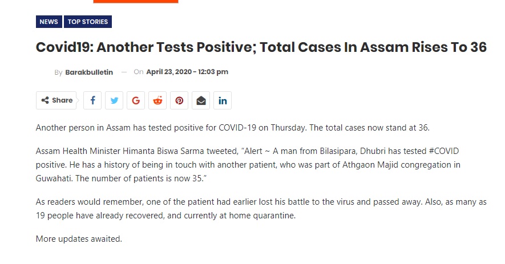
Task: Send the article via email icon
Action: pos(201,100)
